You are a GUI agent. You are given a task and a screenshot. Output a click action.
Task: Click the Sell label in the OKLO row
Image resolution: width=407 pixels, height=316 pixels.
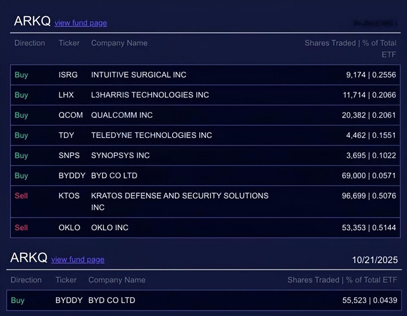[21, 228]
